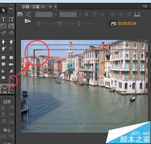151x144 pixels.
Task: Switch to 字幕: 字幕 01 tab
Action: 33,7
